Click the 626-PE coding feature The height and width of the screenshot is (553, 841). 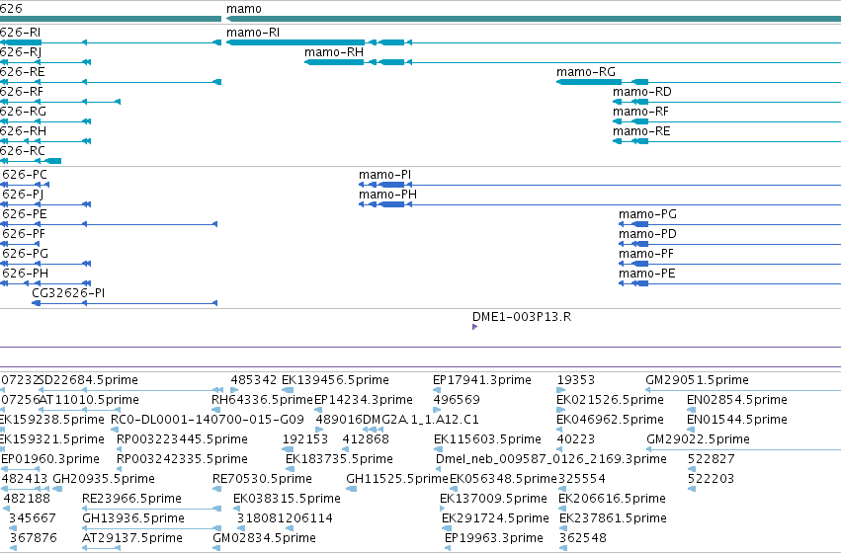click(109, 224)
